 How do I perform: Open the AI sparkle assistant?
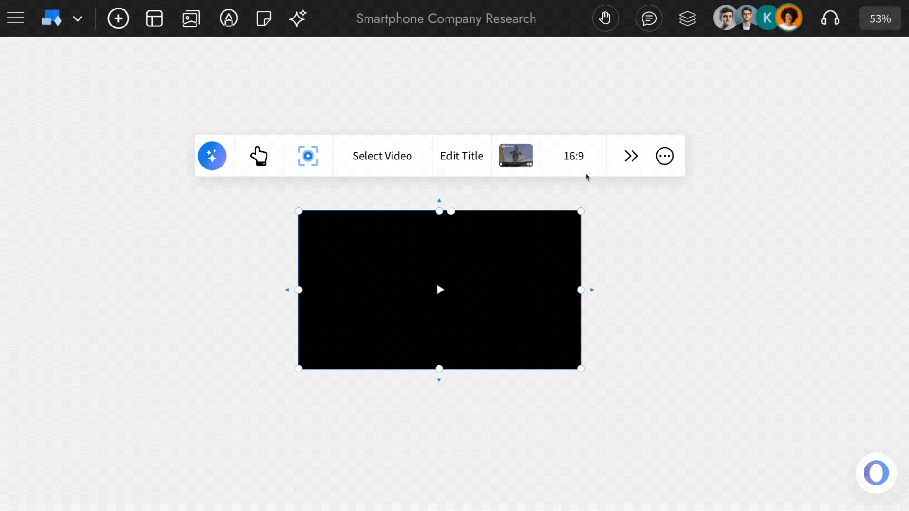point(298,18)
